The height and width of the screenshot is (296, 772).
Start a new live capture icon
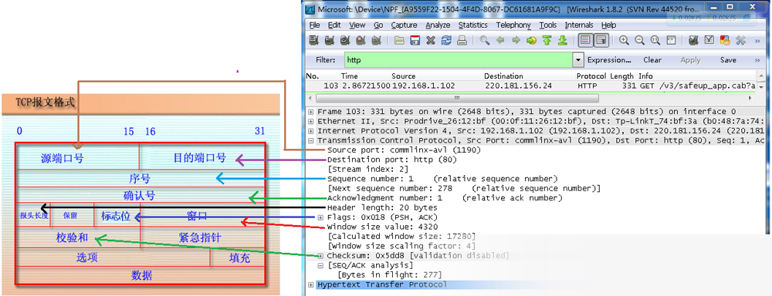point(345,40)
